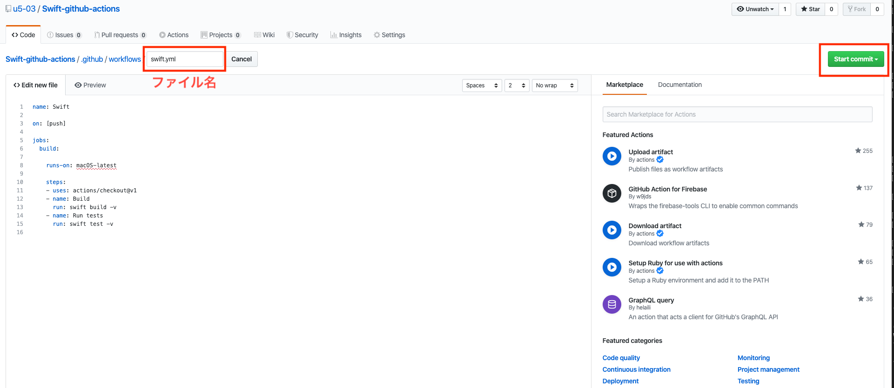Click the code line 'run: swift build -v'
Screen dimensions: 894x388
coord(85,207)
